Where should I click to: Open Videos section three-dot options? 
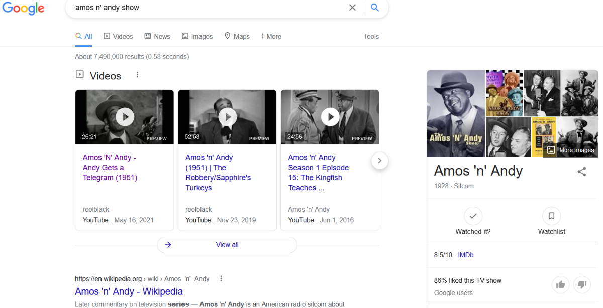[x=137, y=75]
